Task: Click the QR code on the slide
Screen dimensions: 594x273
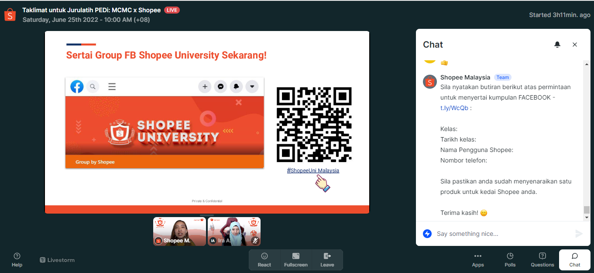Action: click(314, 124)
